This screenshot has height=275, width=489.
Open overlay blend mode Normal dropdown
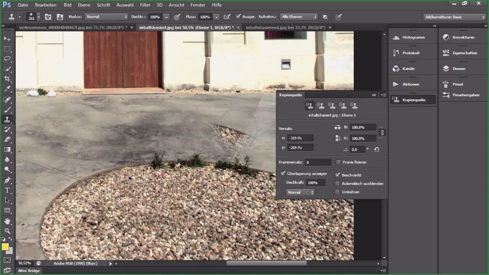click(300, 193)
